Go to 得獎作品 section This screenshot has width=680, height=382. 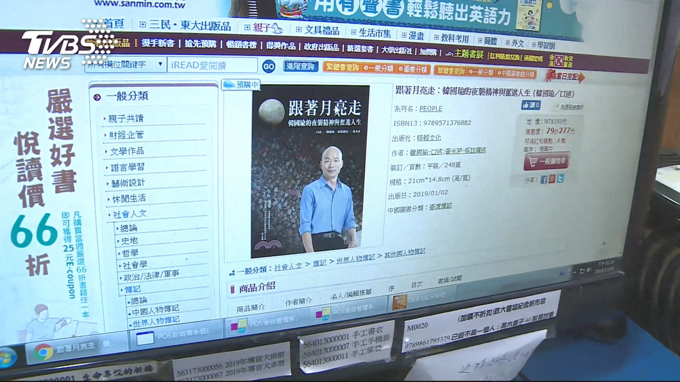click(280, 46)
